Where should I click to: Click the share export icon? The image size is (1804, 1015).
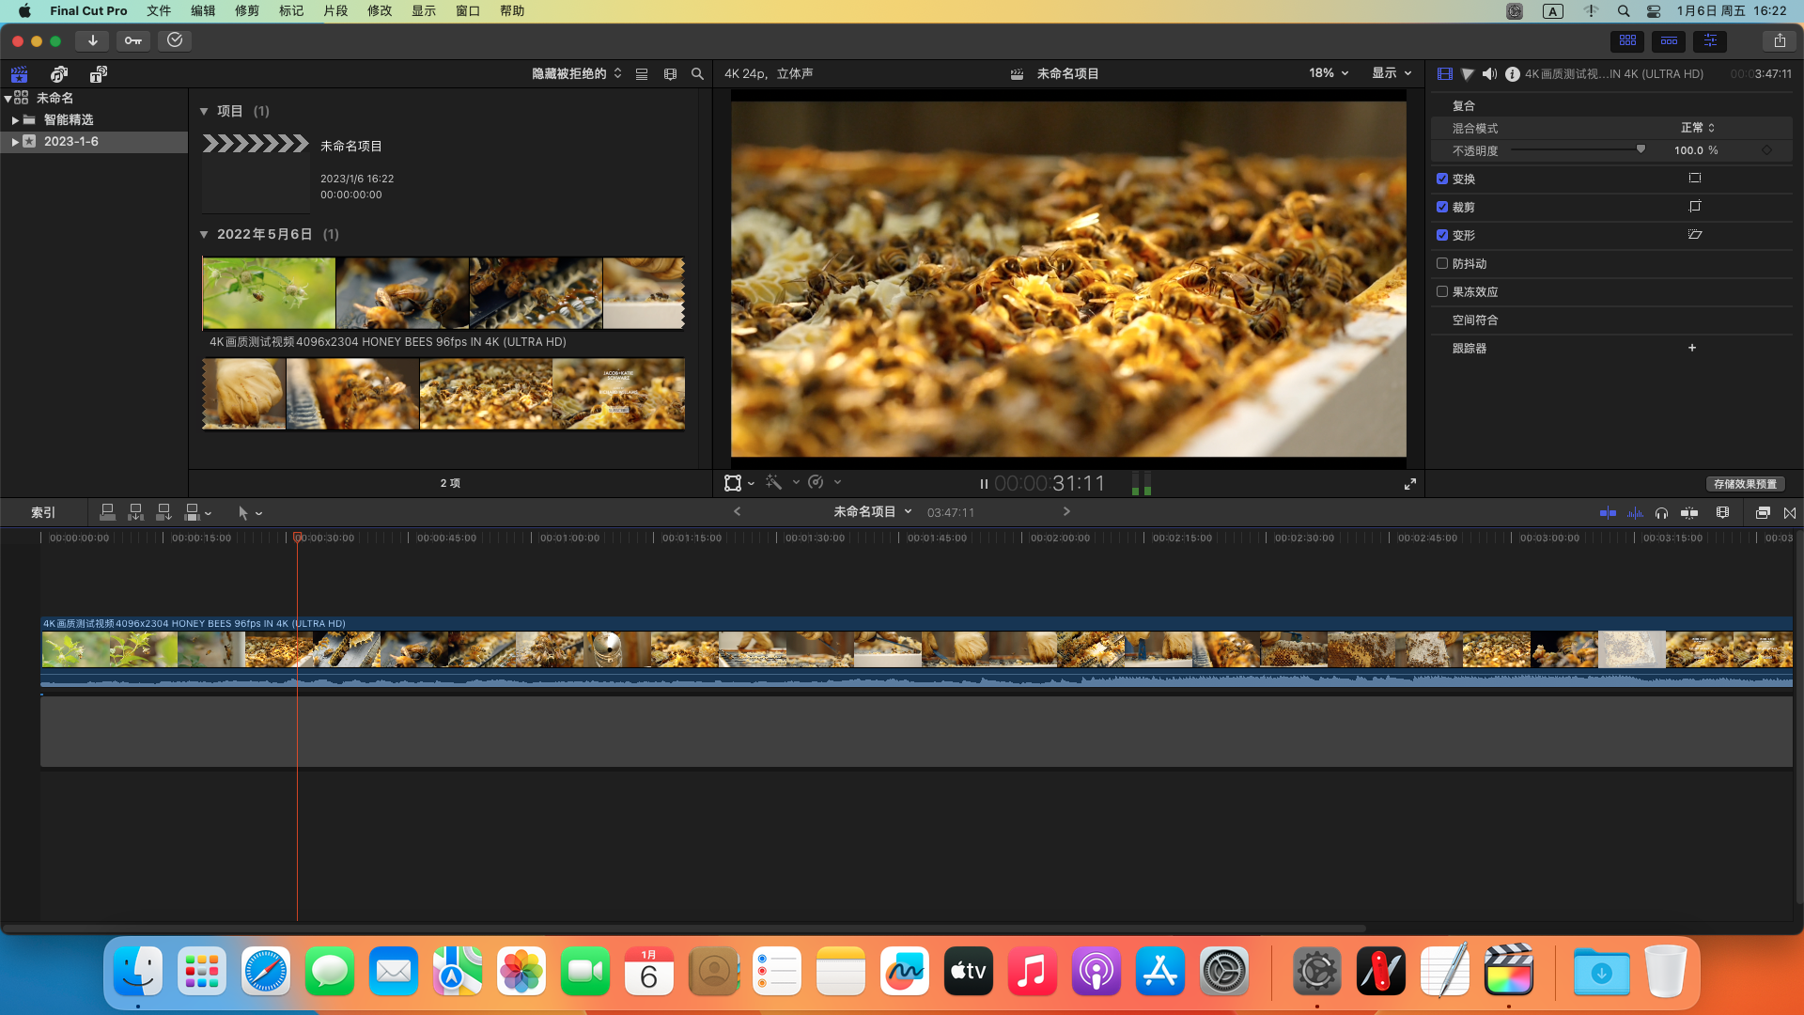click(x=1780, y=40)
